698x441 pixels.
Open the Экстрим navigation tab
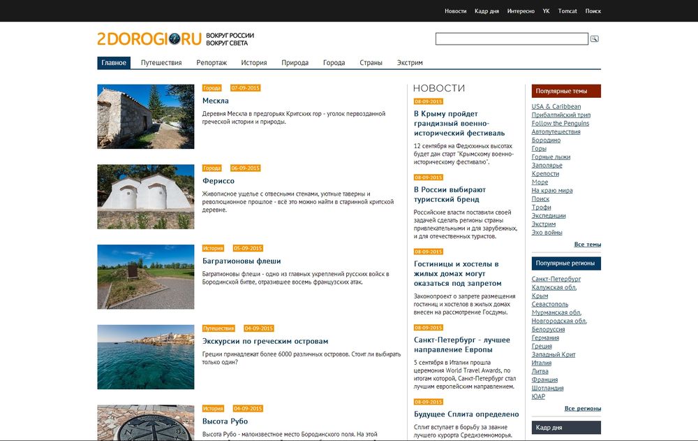coord(410,63)
